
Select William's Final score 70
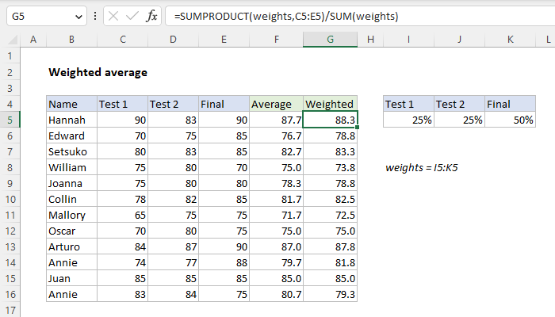pos(224,167)
